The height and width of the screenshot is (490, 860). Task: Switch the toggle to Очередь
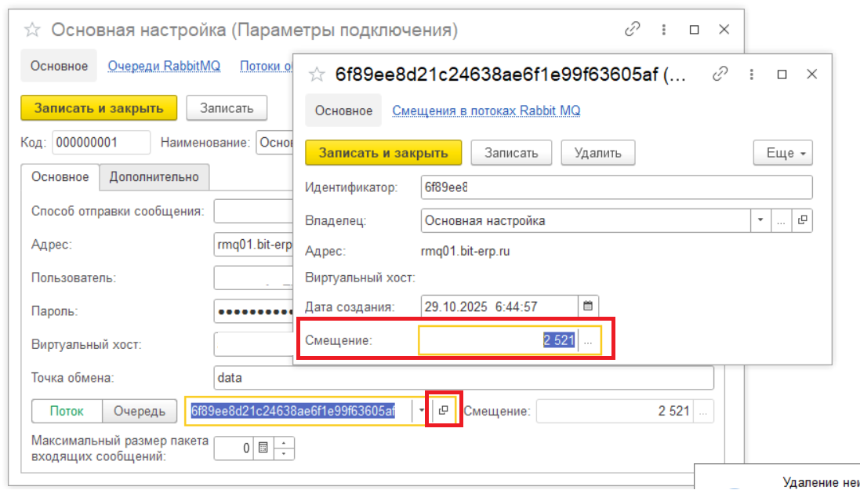(x=140, y=410)
